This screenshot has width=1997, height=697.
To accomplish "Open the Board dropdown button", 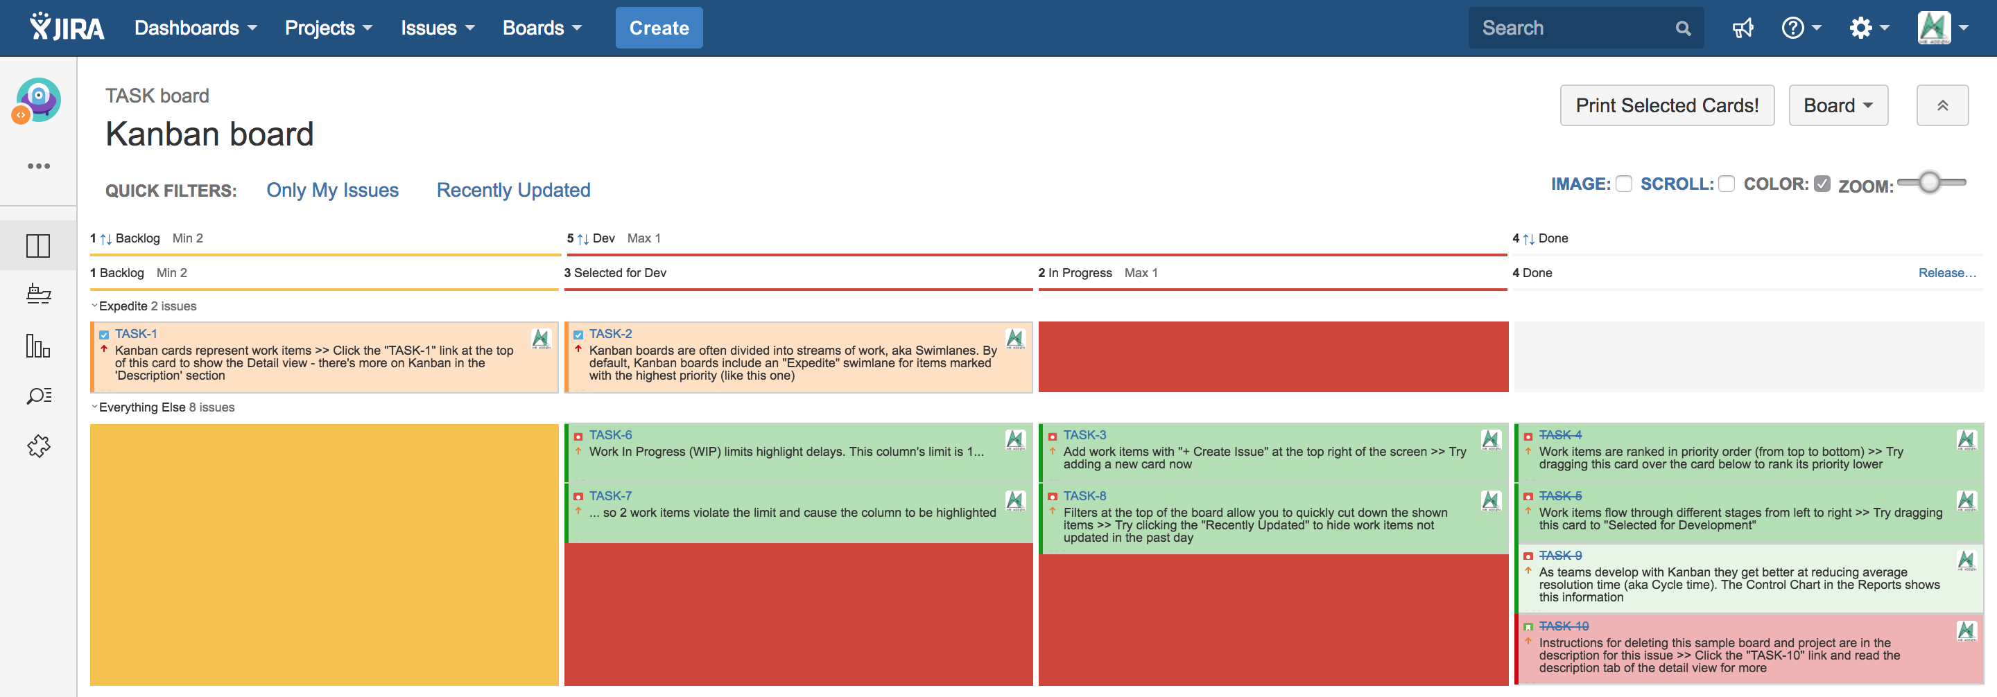I will click(x=1838, y=105).
